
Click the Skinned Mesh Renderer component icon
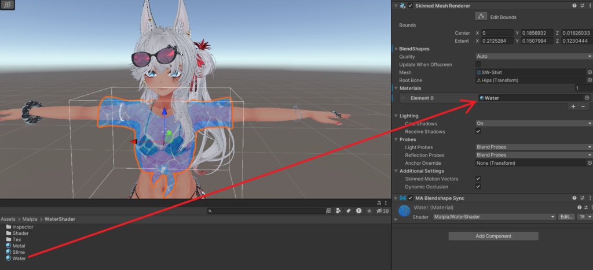[403, 6]
